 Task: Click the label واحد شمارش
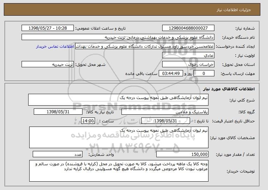point(101,154)
